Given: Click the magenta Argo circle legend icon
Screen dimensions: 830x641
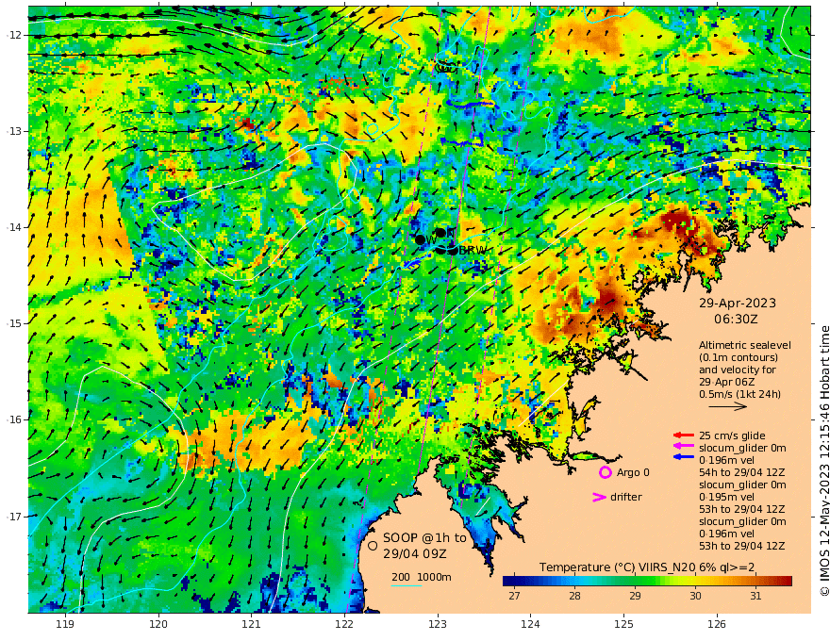Looking at the screenshot, I should pos(605,472).
